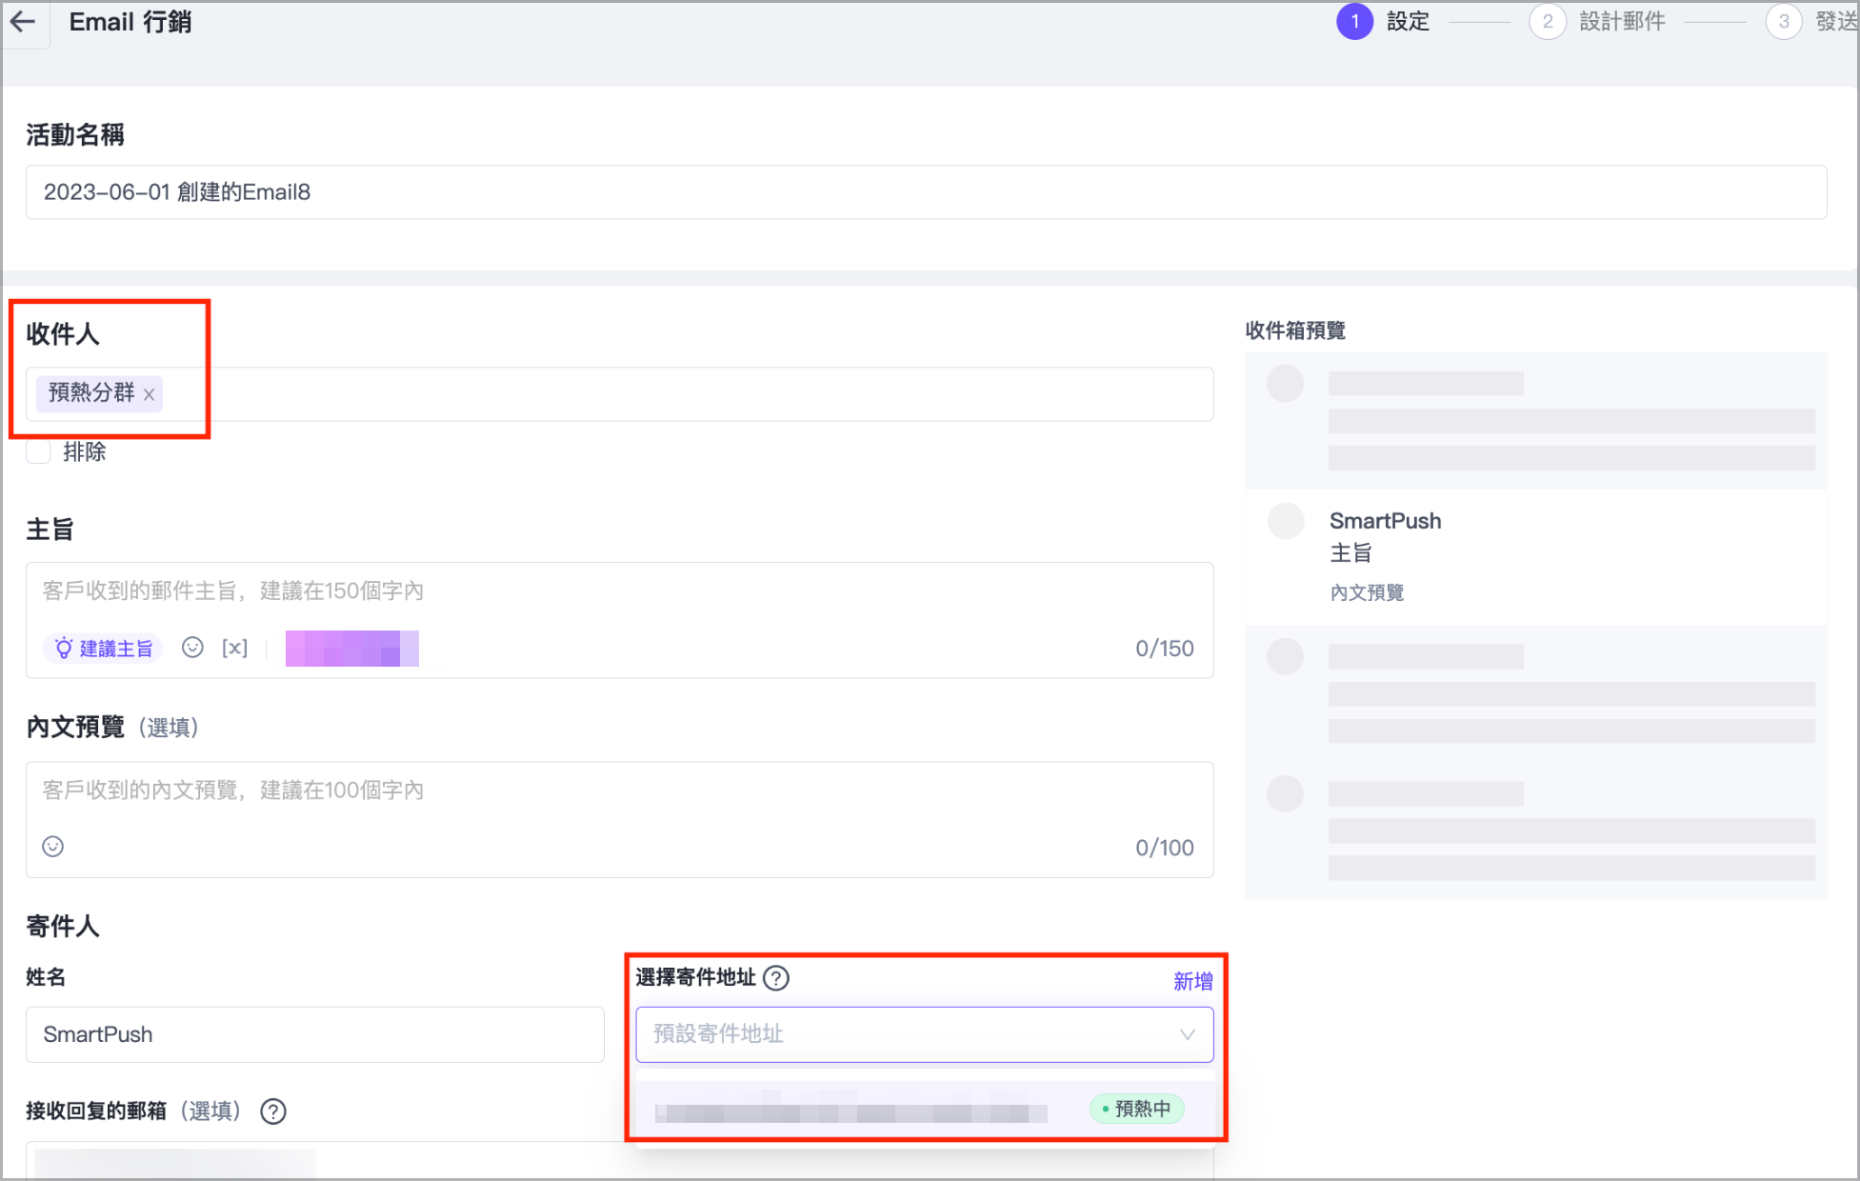This screenshot has height=1181, width=1860.
Task: Click step 1 circle icon 設定
Action: (1354, 22)
